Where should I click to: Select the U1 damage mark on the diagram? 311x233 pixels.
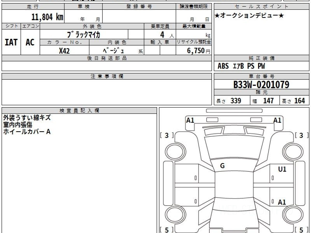point(282,169)
